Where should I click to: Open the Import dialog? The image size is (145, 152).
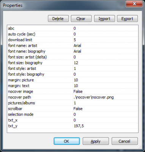pyautogui.click(x=104, y=19)
